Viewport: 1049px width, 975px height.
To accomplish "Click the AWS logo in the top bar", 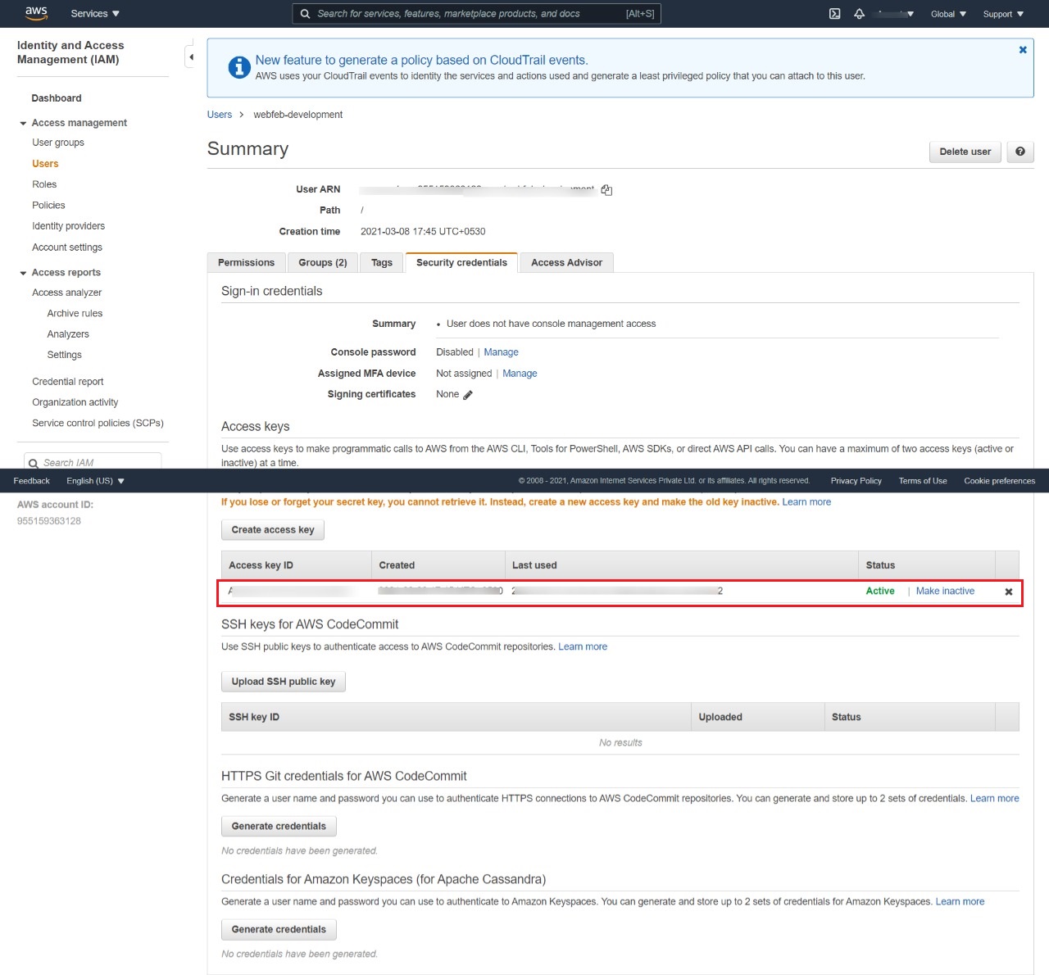I will tap(35, 13).
